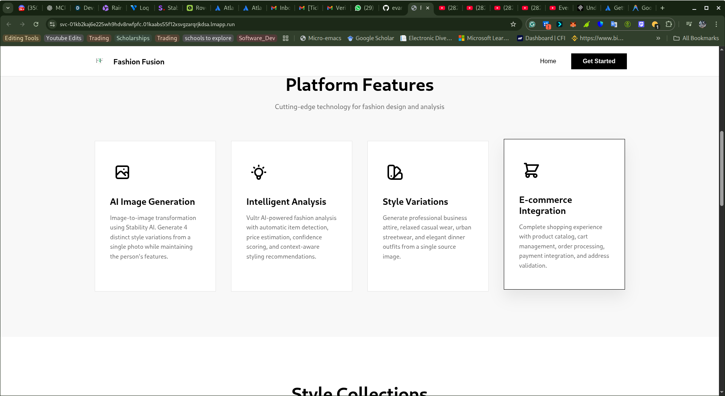Switch to the Log tab
The height and width of the screenshot is (396, 725).
pos(140,8)
